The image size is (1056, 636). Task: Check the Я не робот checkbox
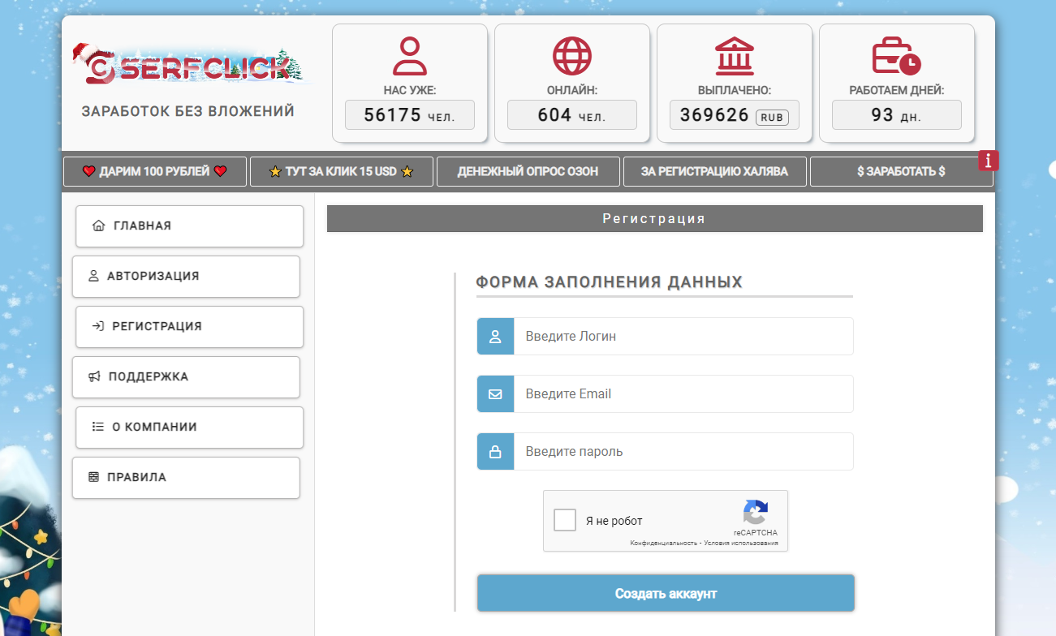click(565, 520)
